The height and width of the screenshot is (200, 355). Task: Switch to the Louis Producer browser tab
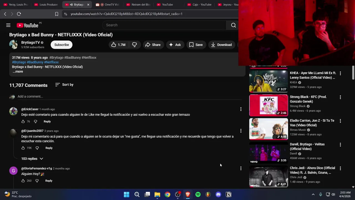46,4
